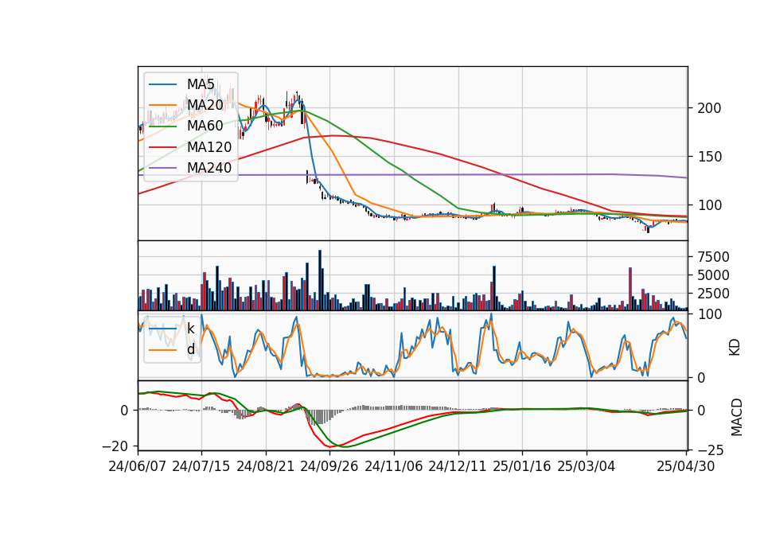Click the tallest volume bar in the volume panel

320,280
